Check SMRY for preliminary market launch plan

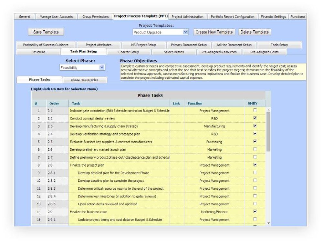[x=255, y=149]
